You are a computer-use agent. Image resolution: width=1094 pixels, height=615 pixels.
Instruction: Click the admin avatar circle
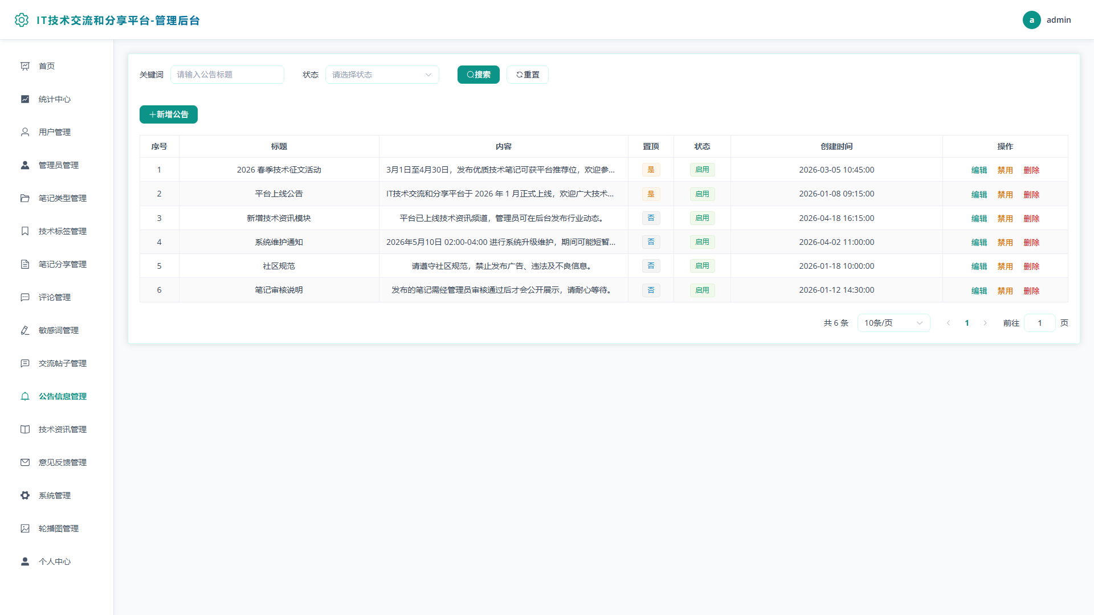point(1031,20)
